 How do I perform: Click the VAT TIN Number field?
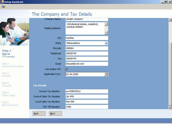[x=87, y=107]
